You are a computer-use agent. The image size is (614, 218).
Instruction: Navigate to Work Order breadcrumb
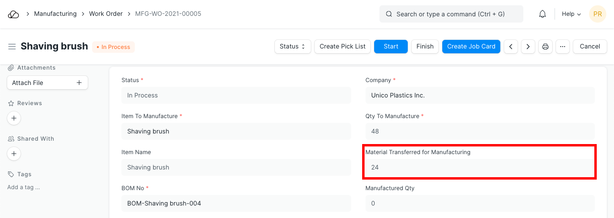[x=106, y=14]
